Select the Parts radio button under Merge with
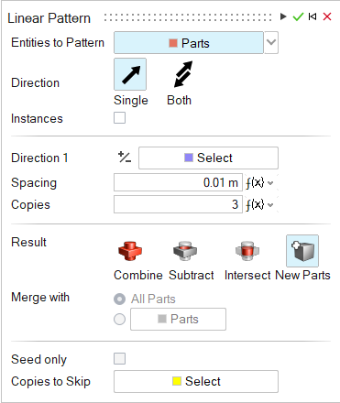 click(119, 319)
